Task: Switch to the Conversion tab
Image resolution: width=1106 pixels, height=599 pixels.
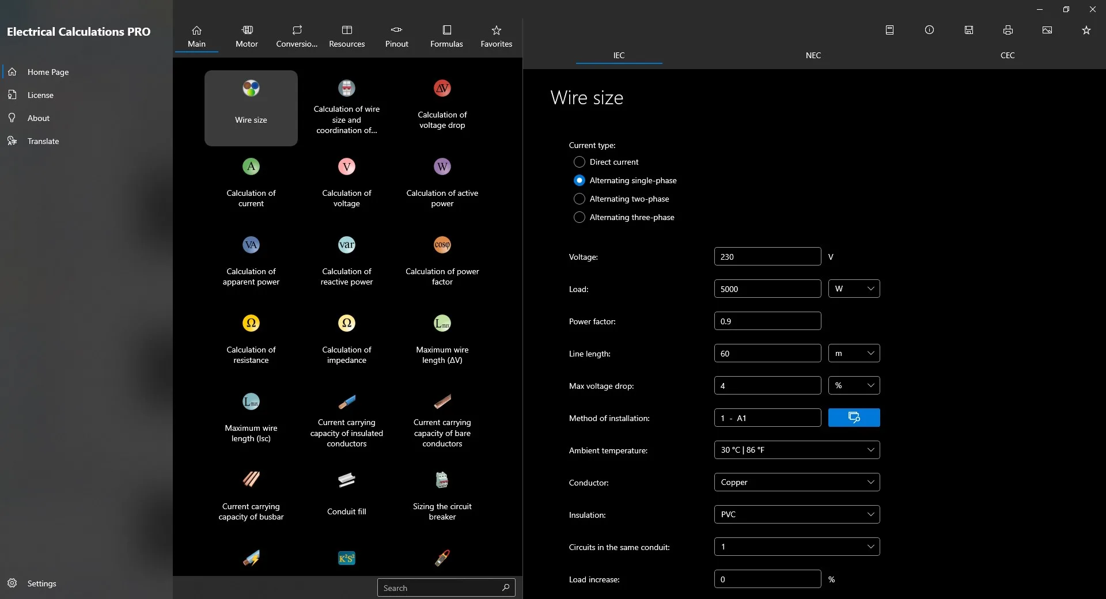Action: tap(297, 36)
